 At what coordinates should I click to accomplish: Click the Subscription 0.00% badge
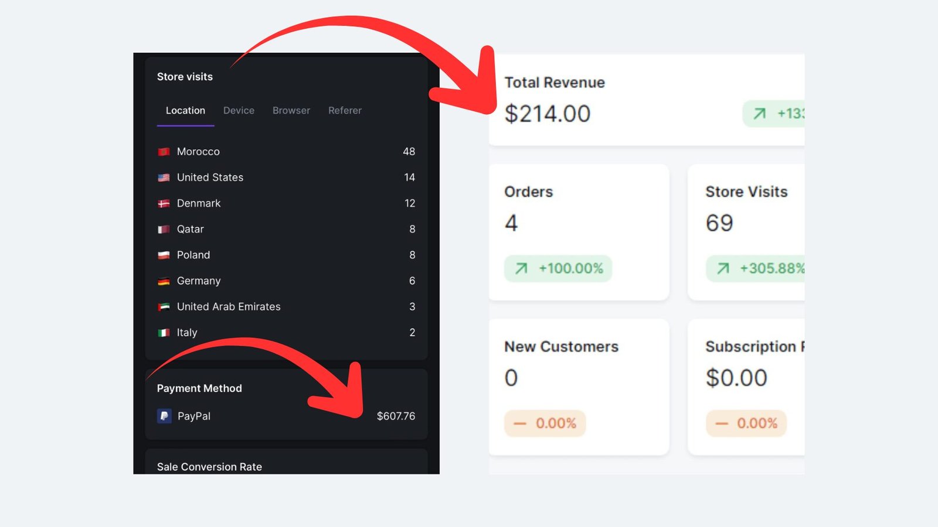[746, 423]
